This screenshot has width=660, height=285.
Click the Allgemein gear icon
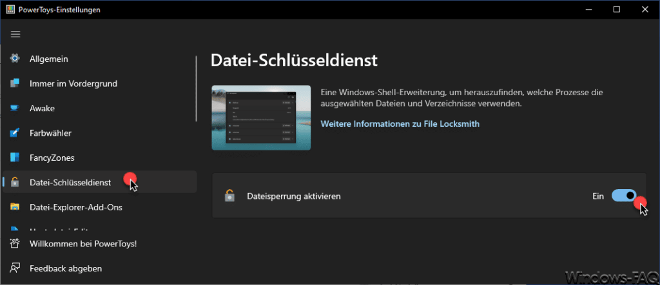(x=15, y=59)
